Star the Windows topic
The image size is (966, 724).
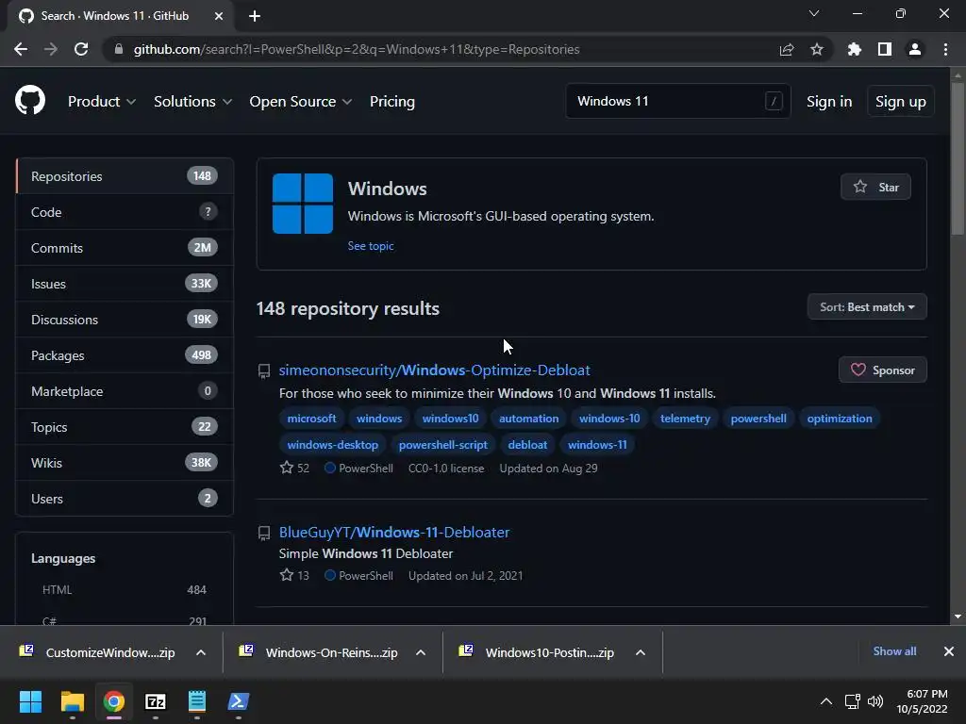click(875, 187)
